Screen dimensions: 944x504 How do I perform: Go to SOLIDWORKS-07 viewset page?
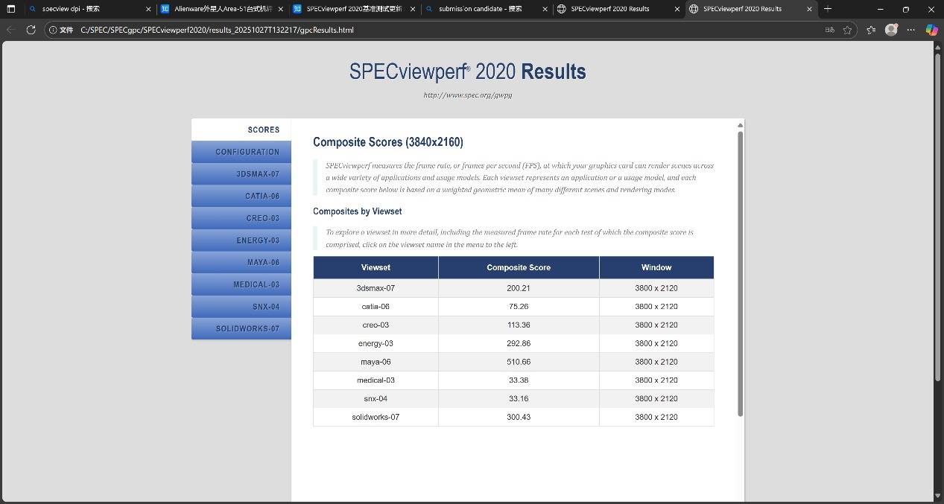(x=241, y=329)
